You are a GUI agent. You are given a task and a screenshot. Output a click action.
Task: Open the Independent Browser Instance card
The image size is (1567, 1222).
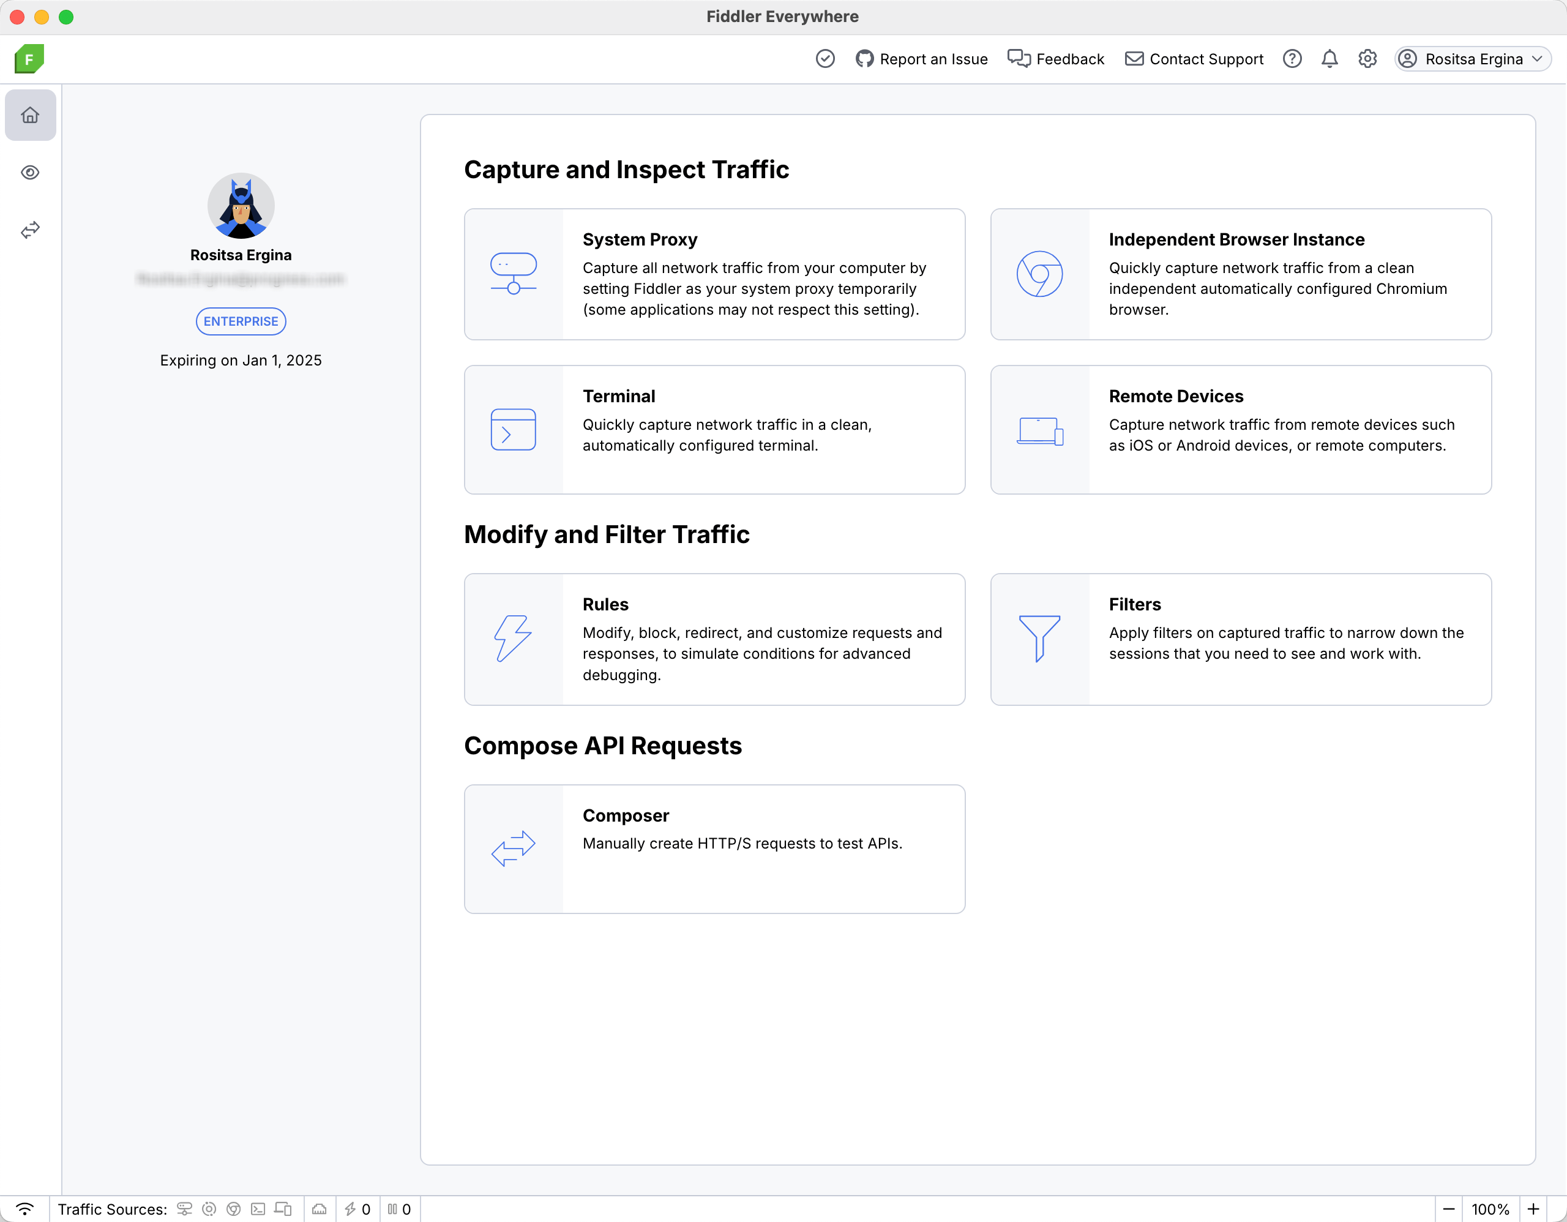pos(1240,274)
